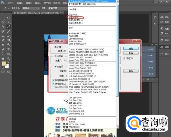This screenshot has height=137, width=171.
Task: Toggle 使用仿色(D) dither checkbox
Action: tap(53, 84)
